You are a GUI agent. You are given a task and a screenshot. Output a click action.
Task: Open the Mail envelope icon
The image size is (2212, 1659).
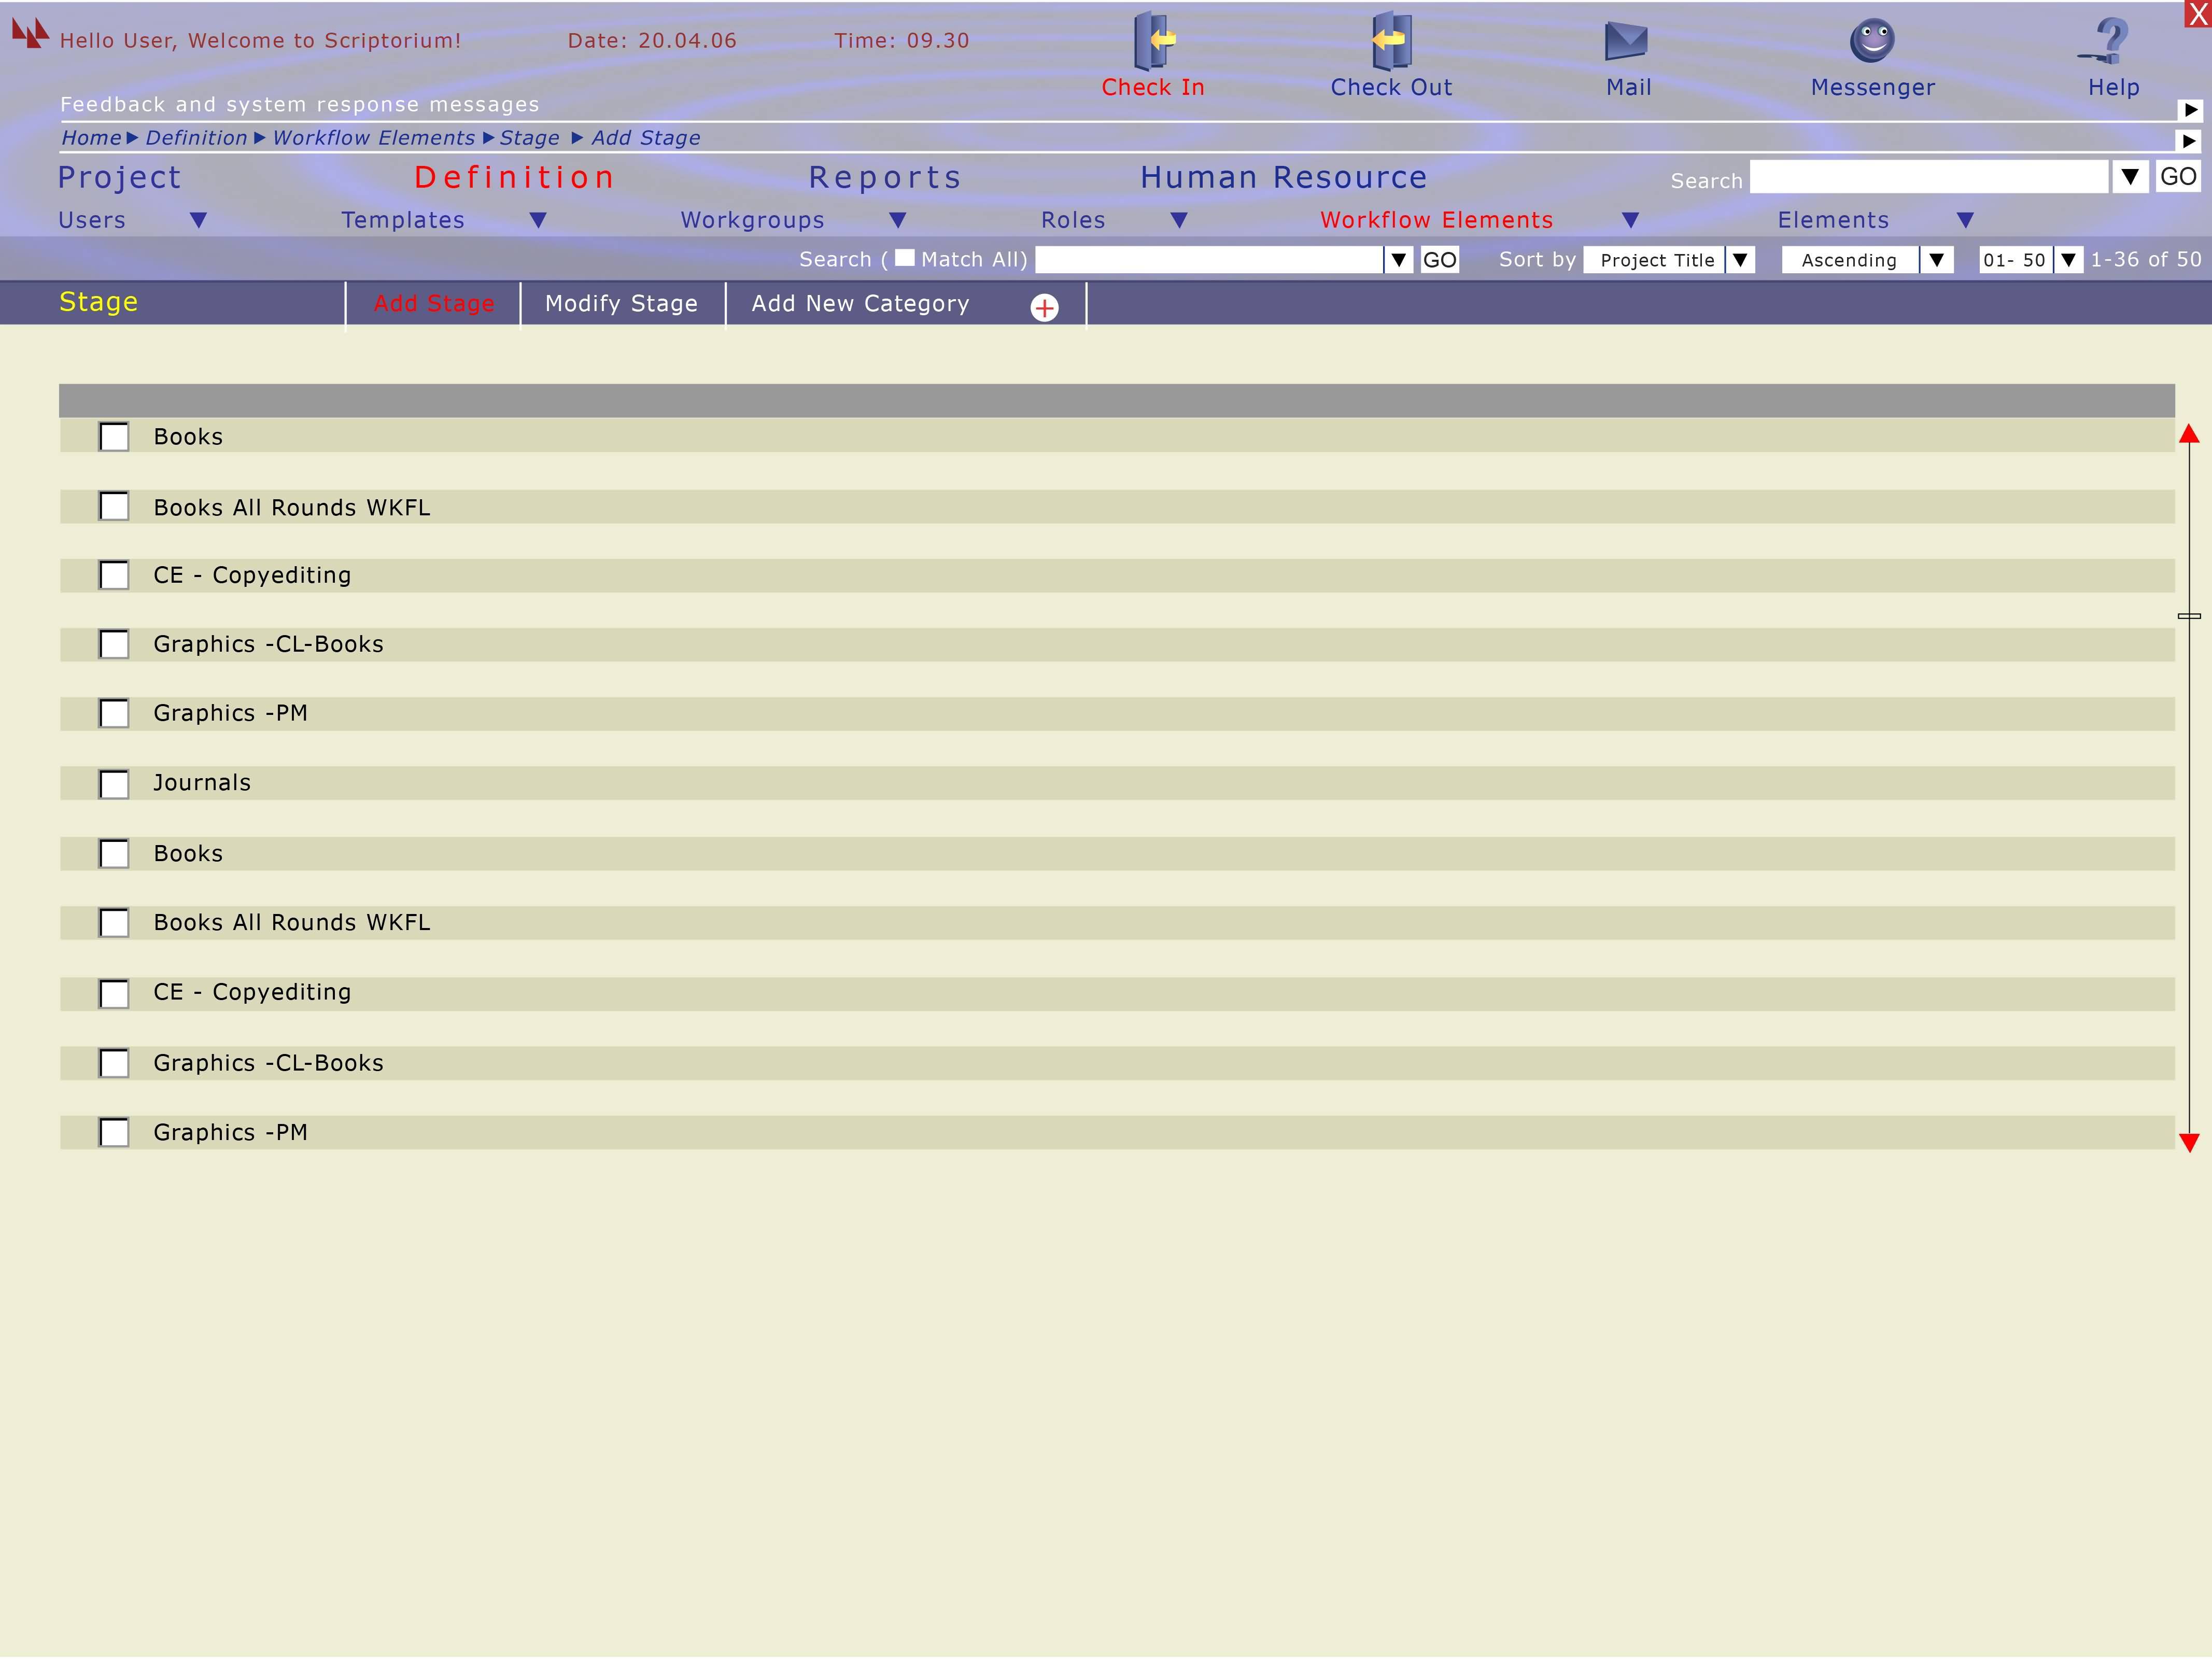click(1626, 41)
